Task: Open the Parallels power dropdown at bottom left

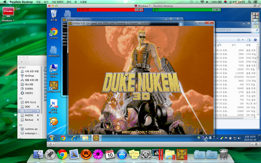Action: 52,144
